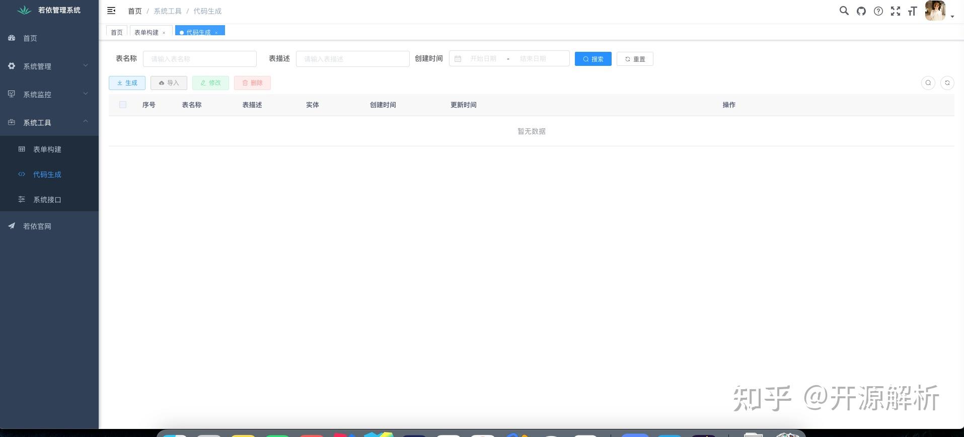
Task: Open the 结束日期 date picker
Action: pos(533,59)
